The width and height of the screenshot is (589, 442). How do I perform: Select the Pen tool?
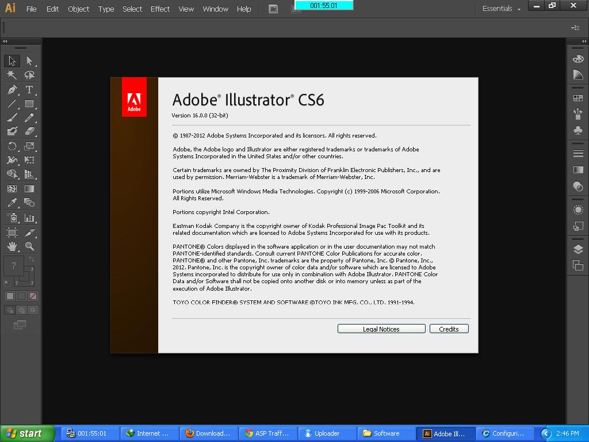pyautogui.click(x=12, y=90)
